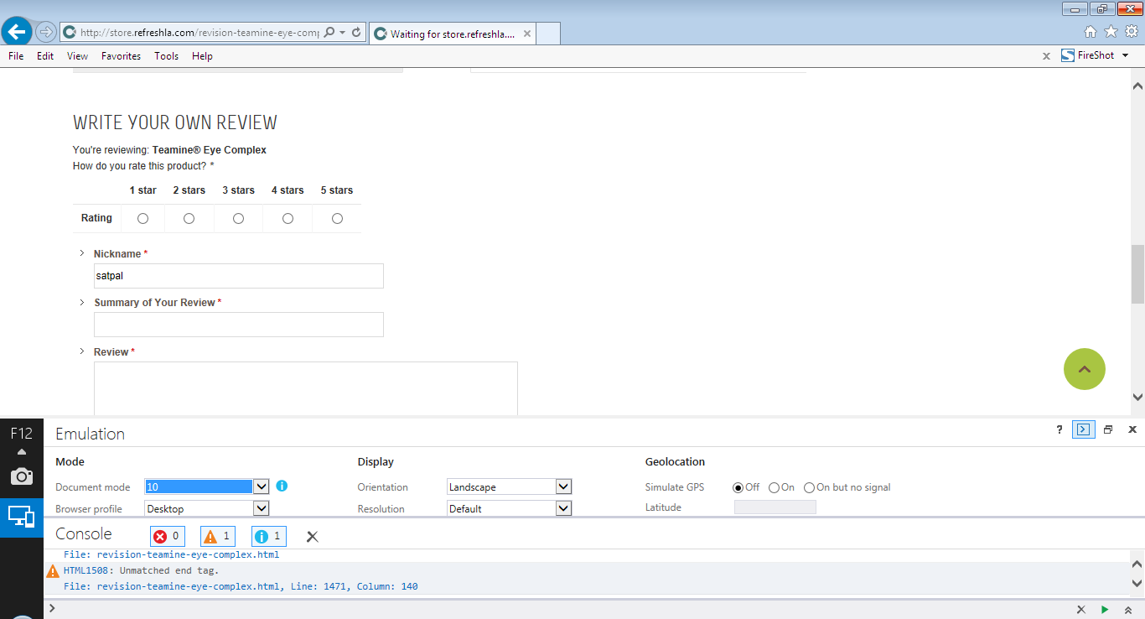Open the FireShot dropdown arrow

pos(1125,55)
